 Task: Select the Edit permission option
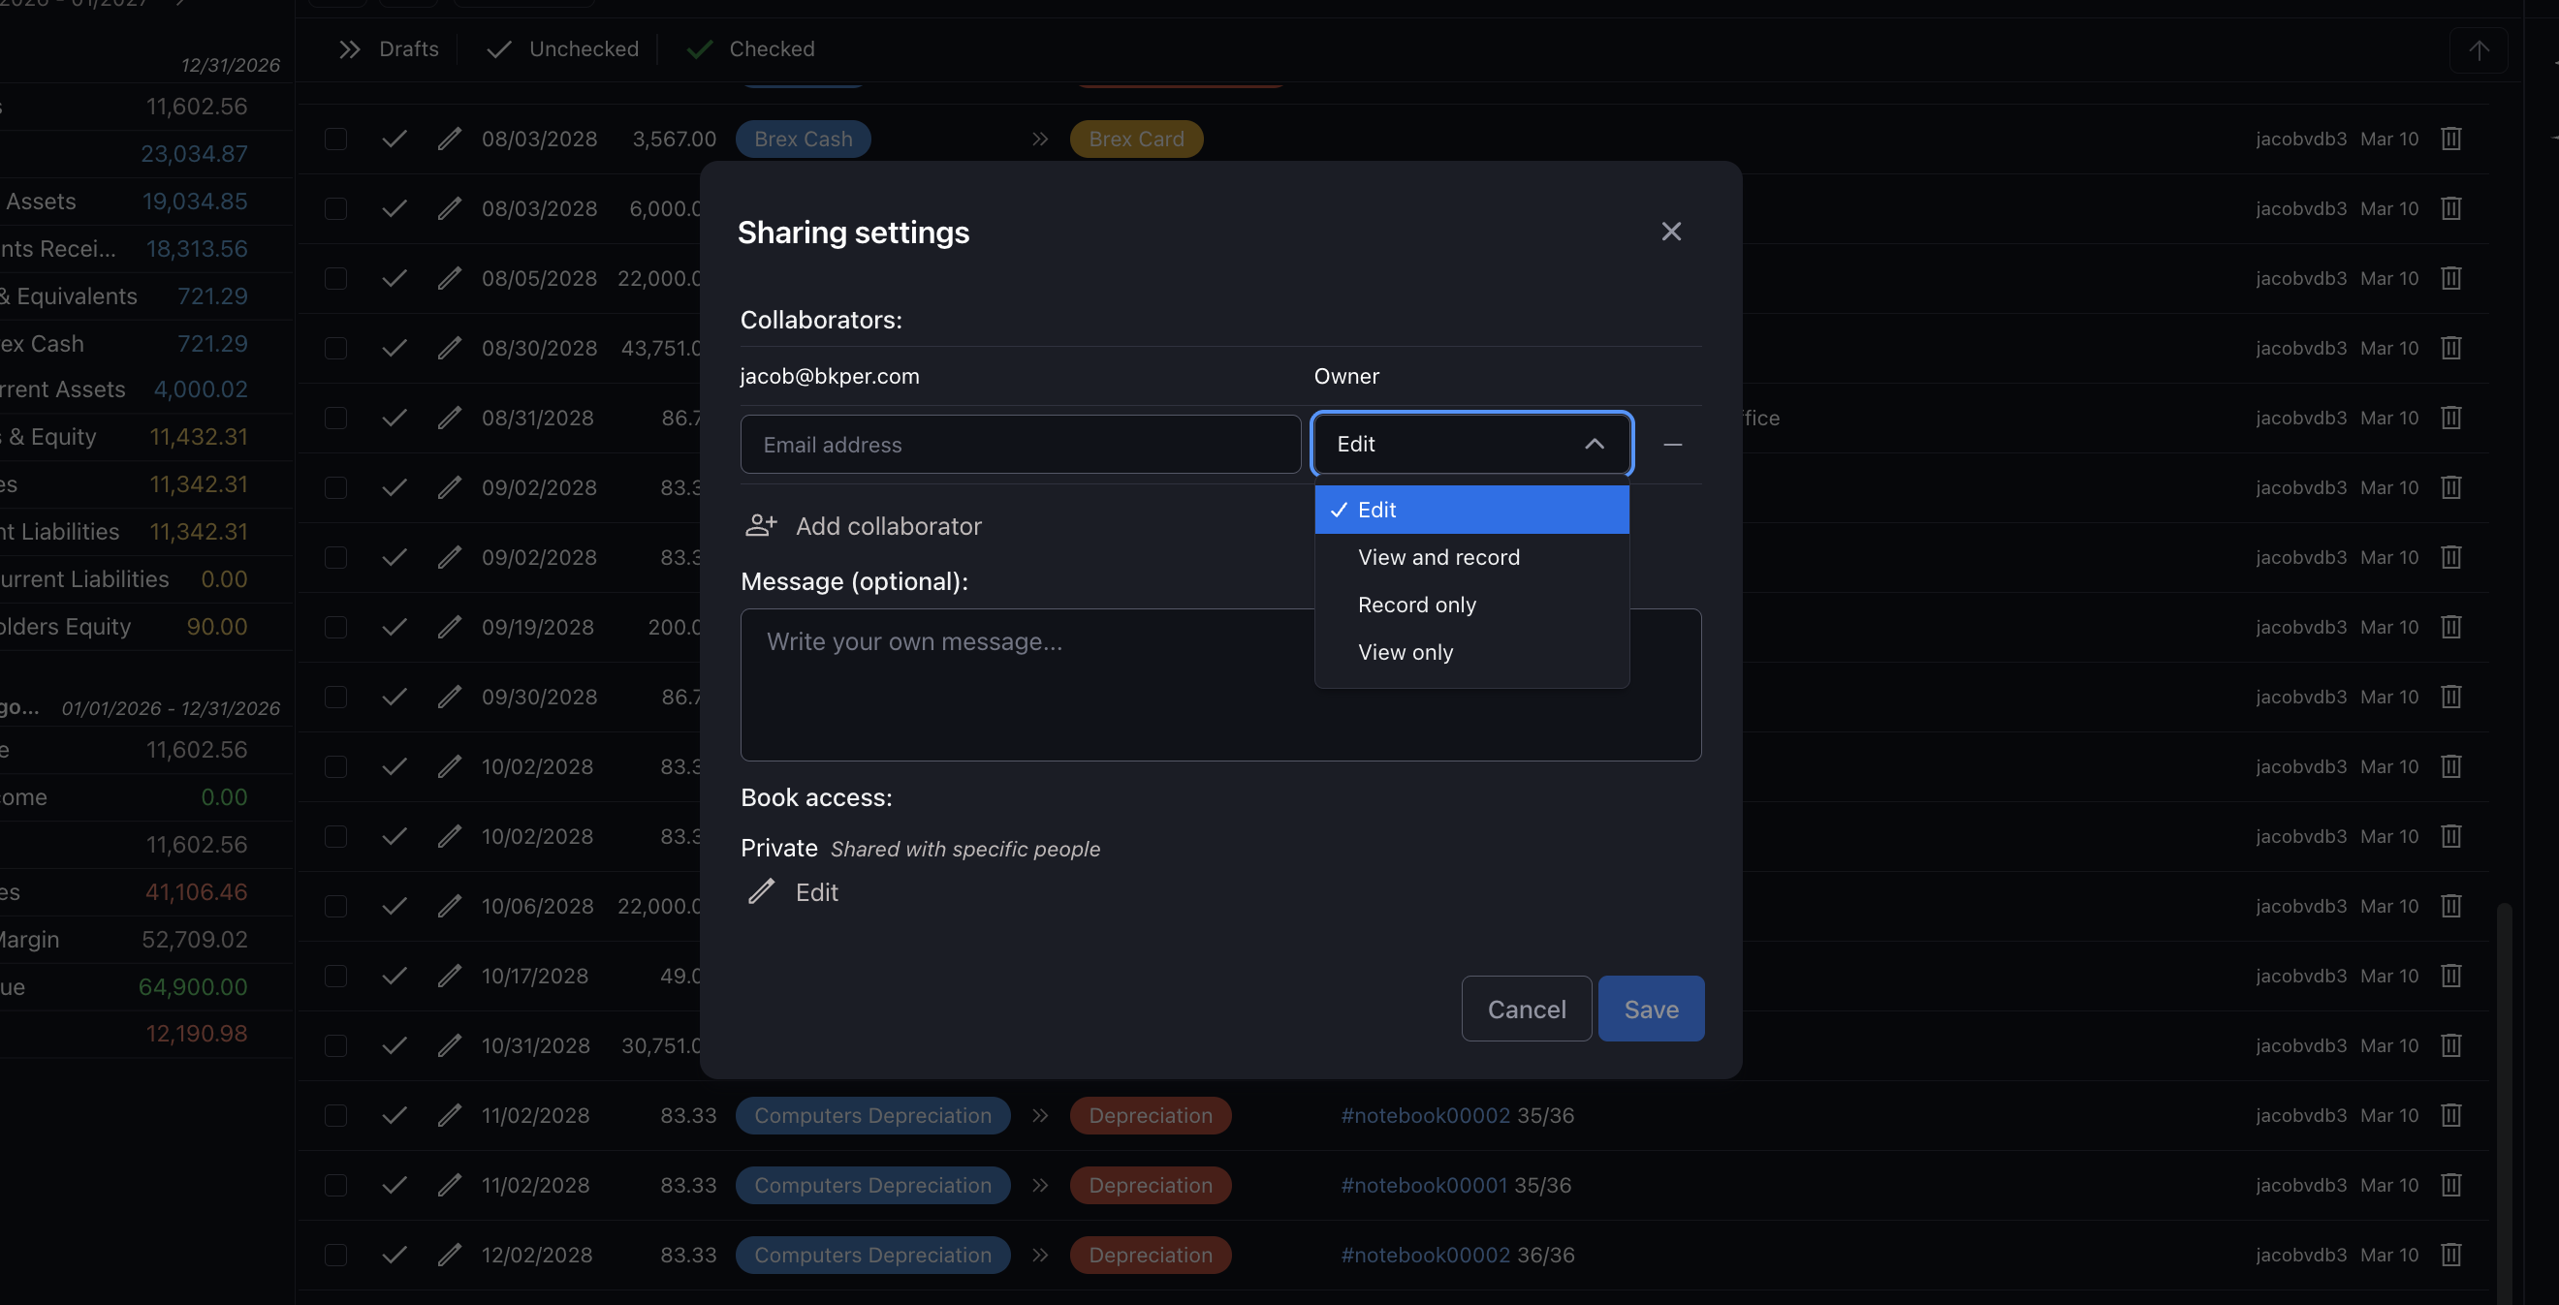click(x=1471, y=510)
